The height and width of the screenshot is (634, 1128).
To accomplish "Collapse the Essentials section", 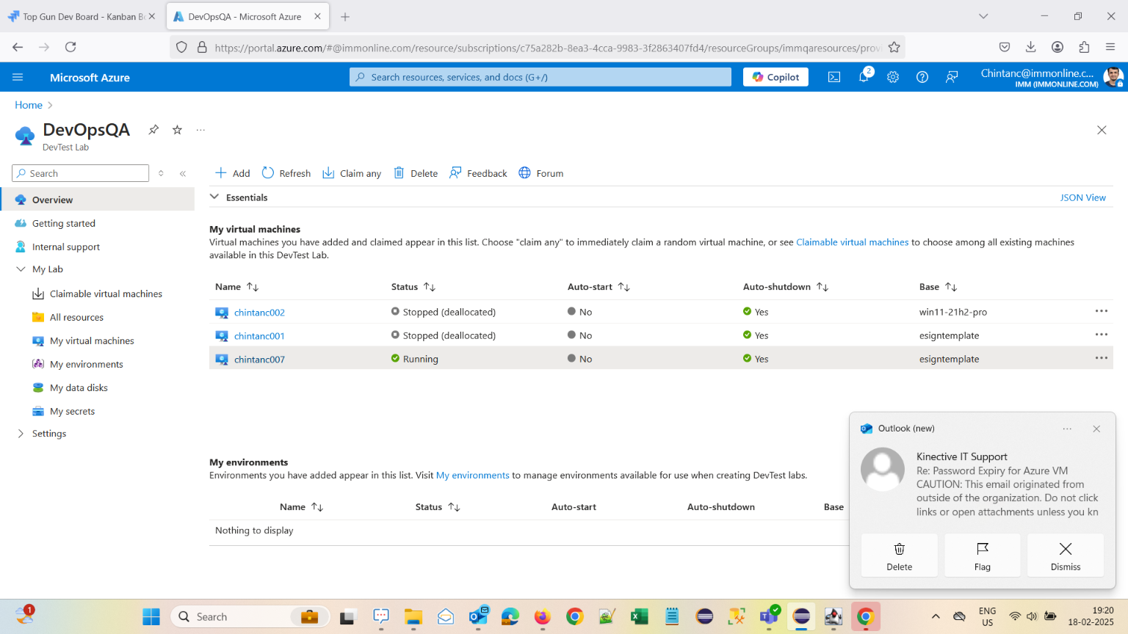I will click(x=214, y=197).
